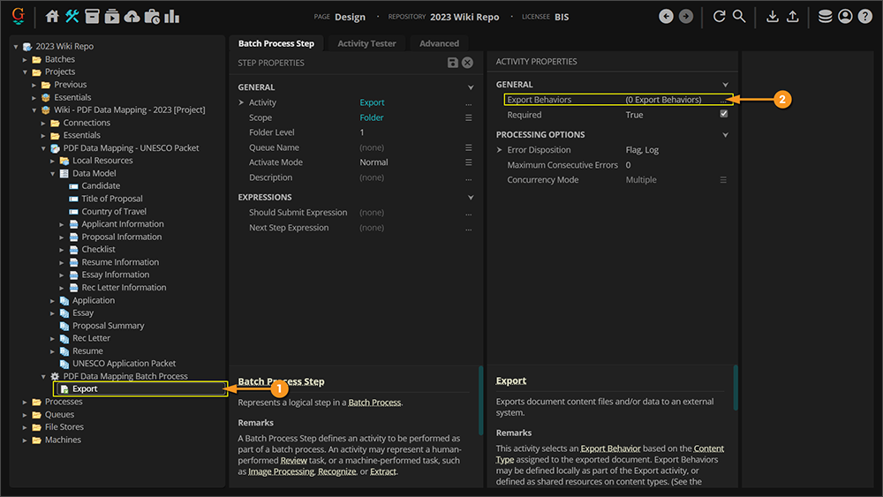Click the Design tools icon

72,17
